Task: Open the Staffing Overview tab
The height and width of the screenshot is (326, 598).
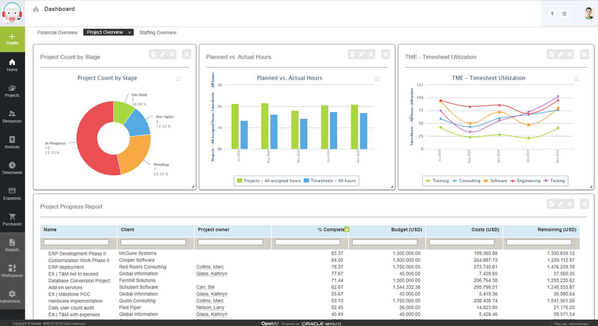Action: click(x=158, y=33)
